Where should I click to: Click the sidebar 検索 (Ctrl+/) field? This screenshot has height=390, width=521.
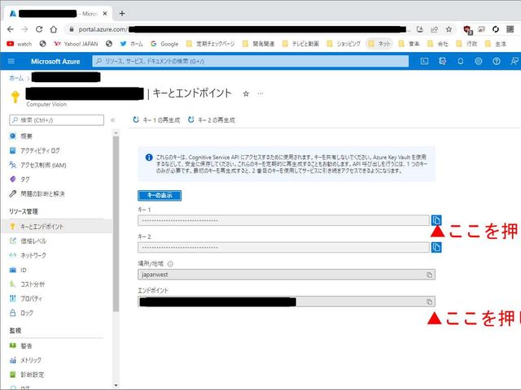click(x=56, y=120)
